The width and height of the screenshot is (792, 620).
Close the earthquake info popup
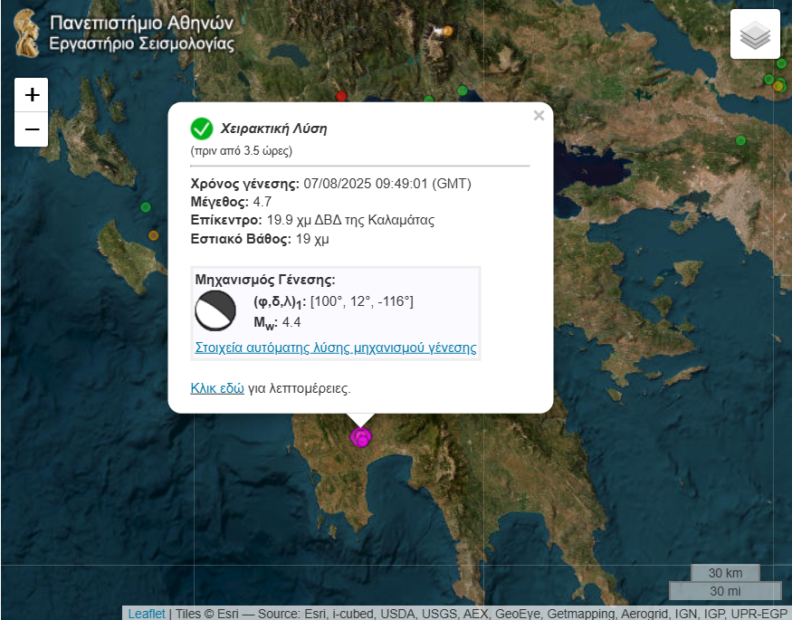(x=539, y=115)
